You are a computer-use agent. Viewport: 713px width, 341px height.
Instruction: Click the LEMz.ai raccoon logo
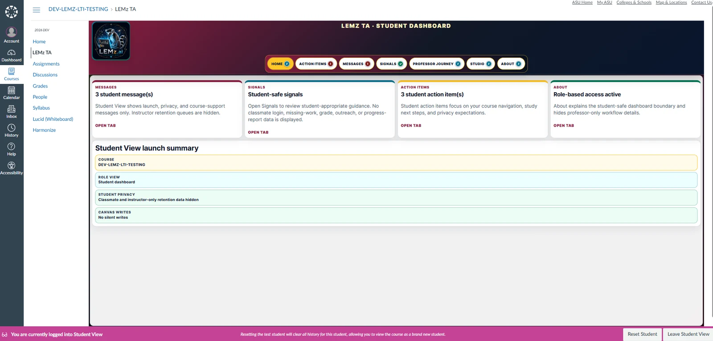point(111,41)
